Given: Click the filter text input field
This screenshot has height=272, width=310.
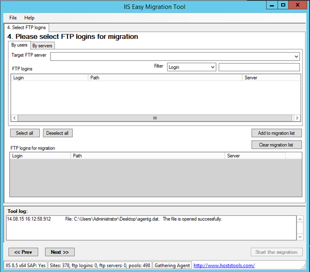Looking at the screenshot, I should (259, 67).
